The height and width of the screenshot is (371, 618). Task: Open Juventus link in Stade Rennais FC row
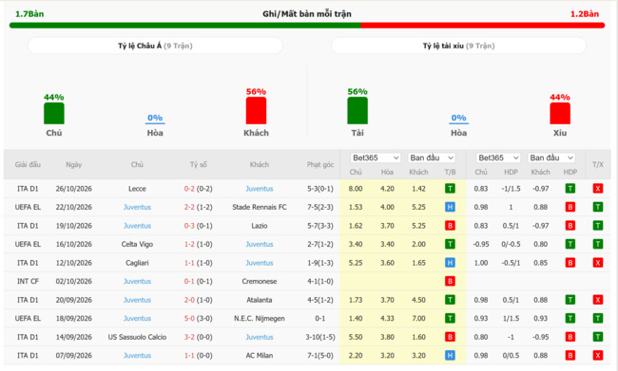(x=137, y=207)
